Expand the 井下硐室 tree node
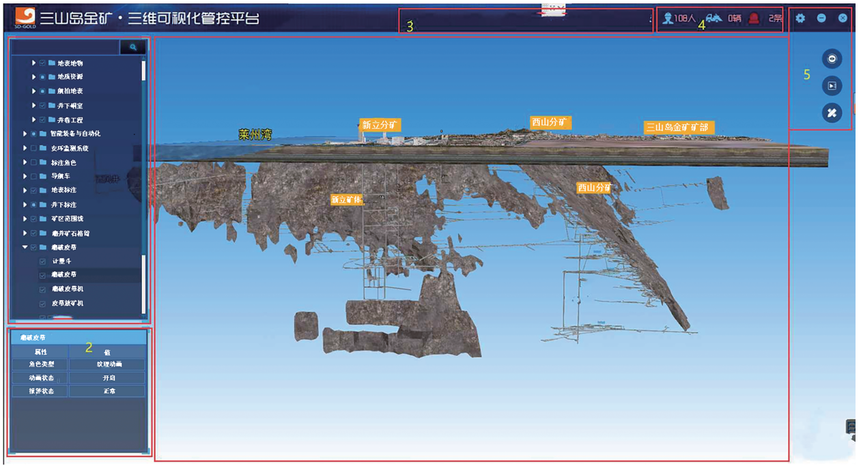 coord(33,106)
